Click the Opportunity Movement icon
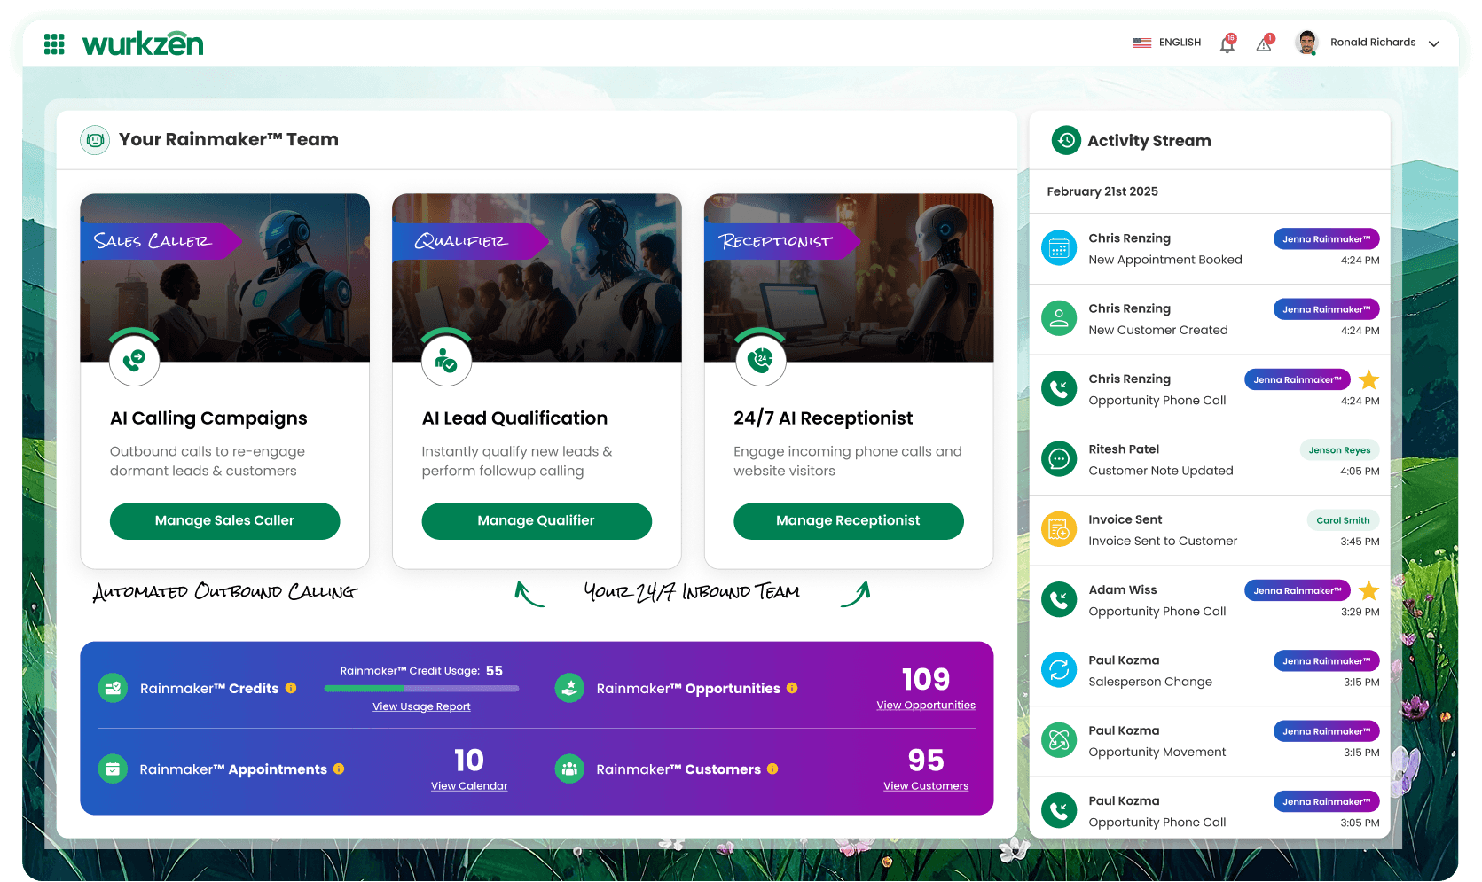This screenshot has width=1482, height=882. click(x=1059, y=740)
